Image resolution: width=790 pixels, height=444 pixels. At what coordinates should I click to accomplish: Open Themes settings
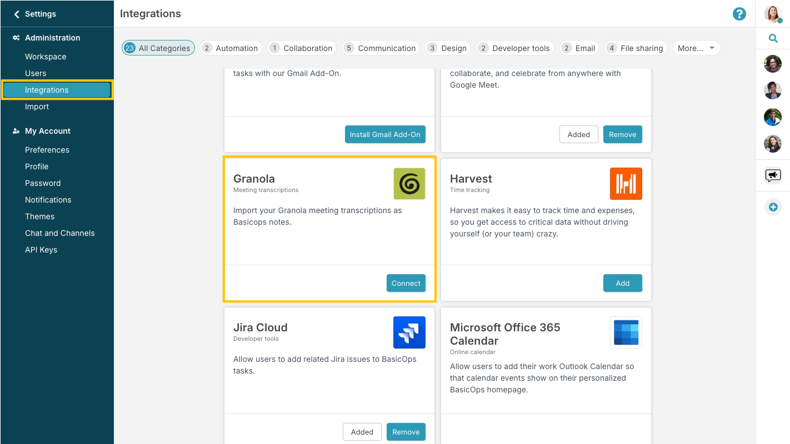[39, 216]
